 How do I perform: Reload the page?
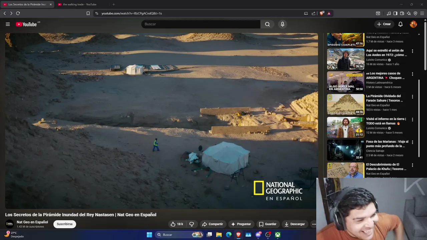click(18, 13)
